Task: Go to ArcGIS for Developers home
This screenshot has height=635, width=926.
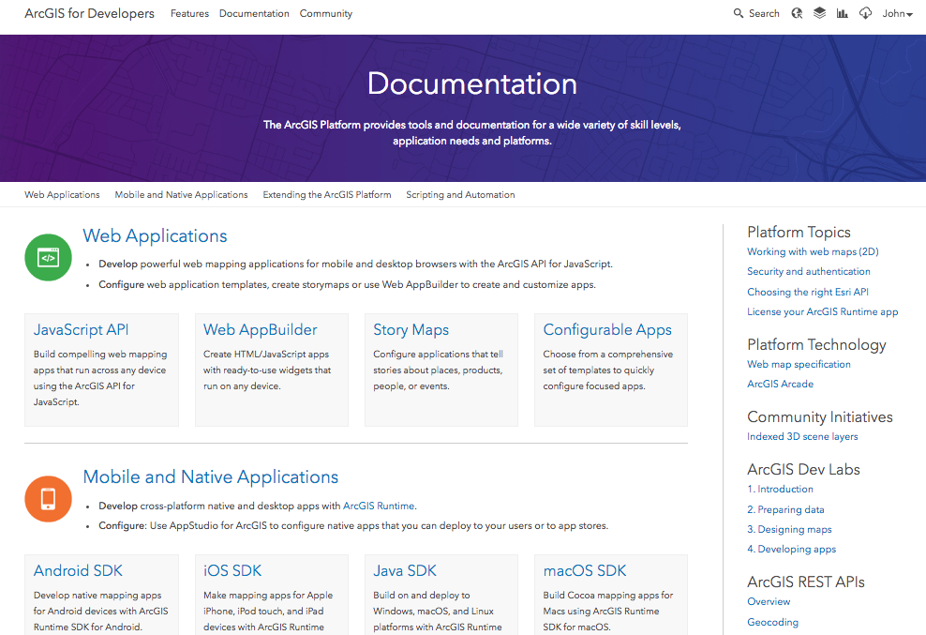Action: (x=89, y=13)
